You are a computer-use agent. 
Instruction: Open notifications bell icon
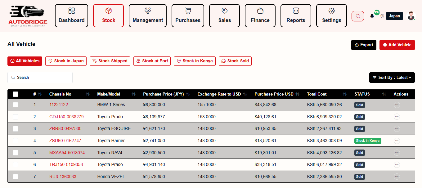pos(372,16)
